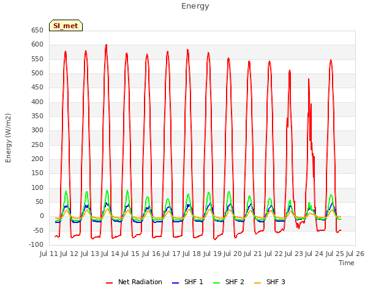Click the Jul 23 x-axis tick label
The image size is (392, 294).
pos(294,254)
